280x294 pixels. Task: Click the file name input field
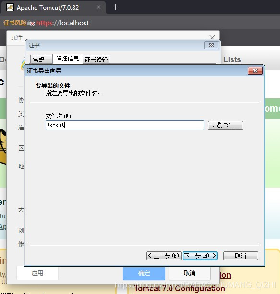(x=125, y=125)
